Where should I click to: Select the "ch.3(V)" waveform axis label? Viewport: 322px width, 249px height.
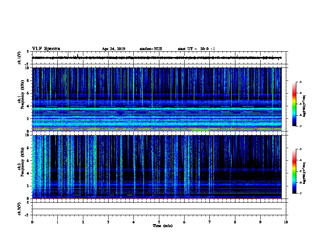click(x=19, y=209)
